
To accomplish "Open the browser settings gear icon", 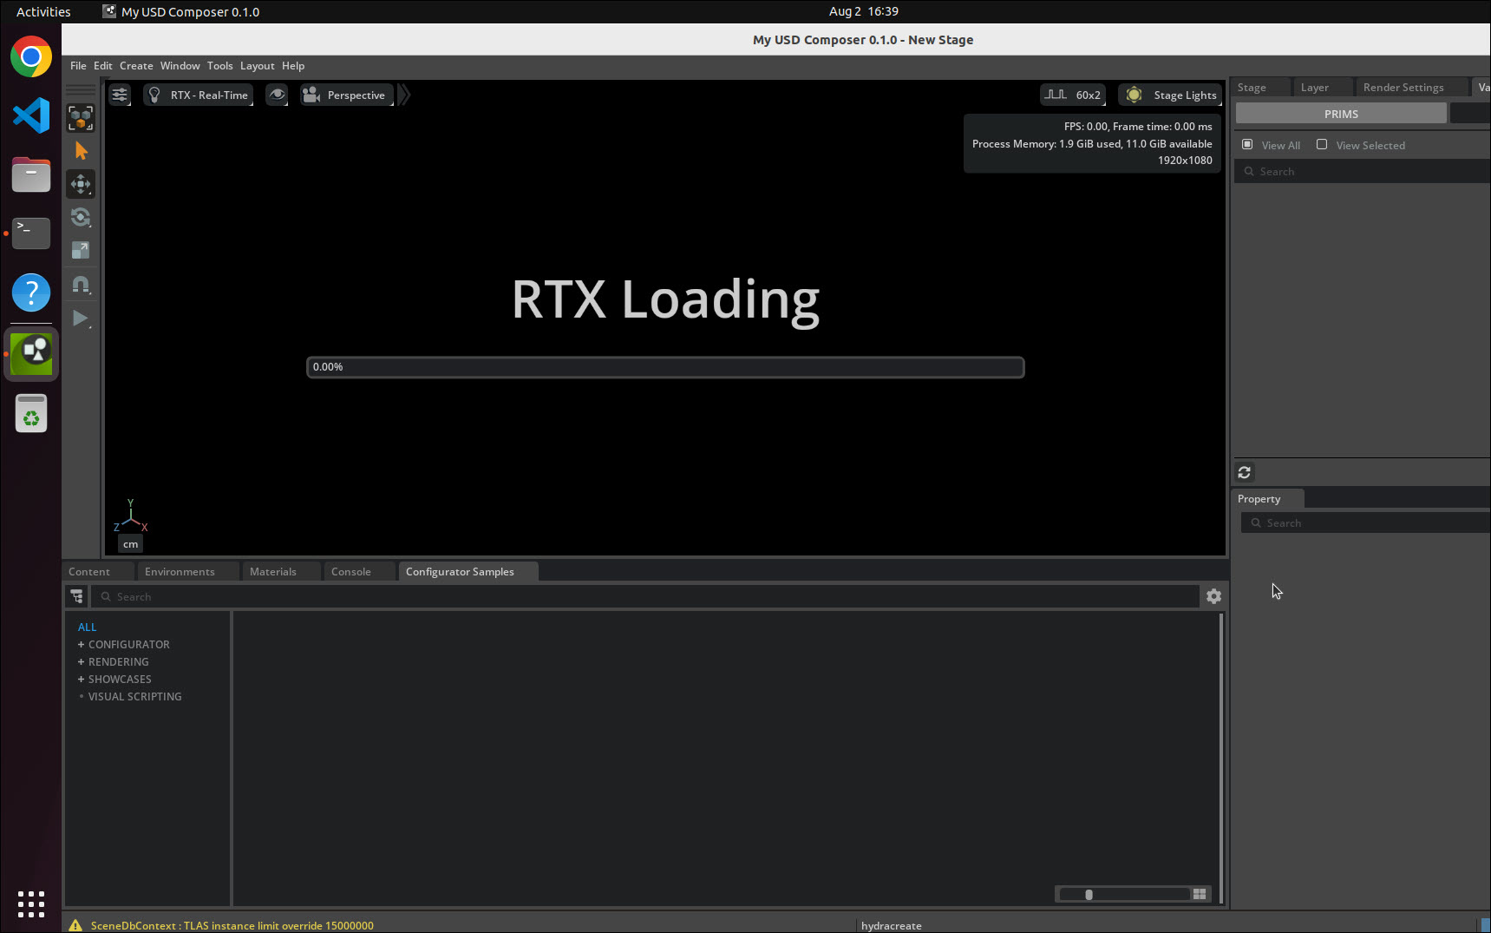I will coord(1213,596).
